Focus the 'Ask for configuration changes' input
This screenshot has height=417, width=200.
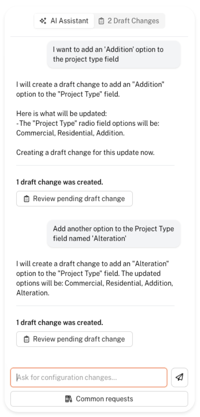pos(89,377)
